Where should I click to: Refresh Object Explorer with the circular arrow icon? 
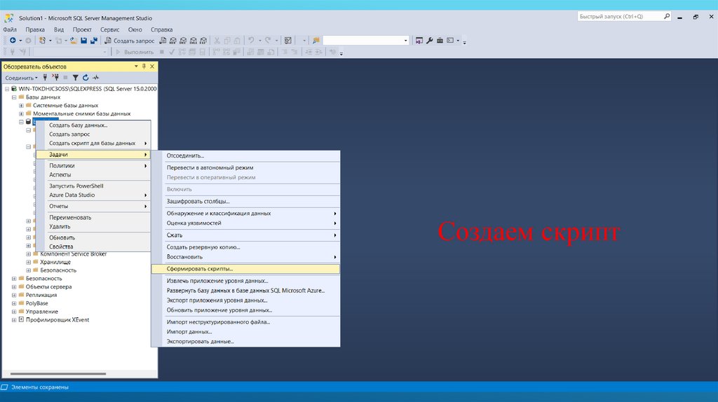(x=86, y=78)
